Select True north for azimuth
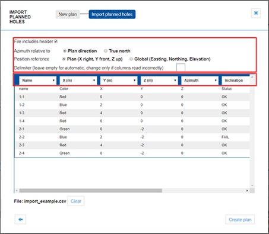Screen dimensions: 269x234 click(106, 51)
